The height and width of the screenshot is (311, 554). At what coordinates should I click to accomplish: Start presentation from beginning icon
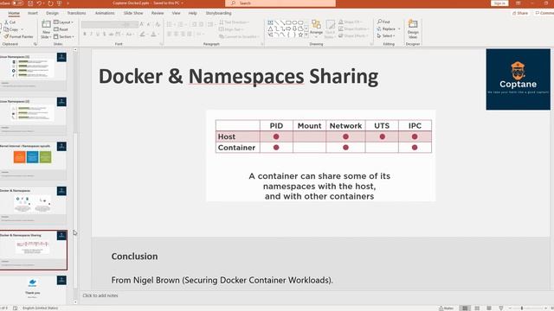coord(59,3)
